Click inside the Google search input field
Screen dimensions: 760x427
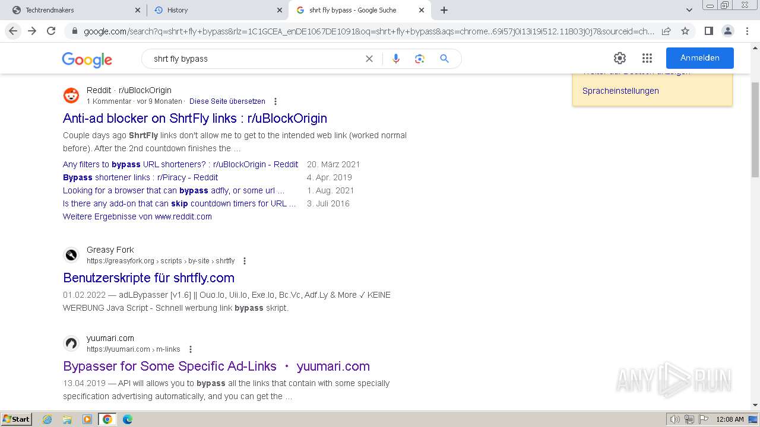255,59
